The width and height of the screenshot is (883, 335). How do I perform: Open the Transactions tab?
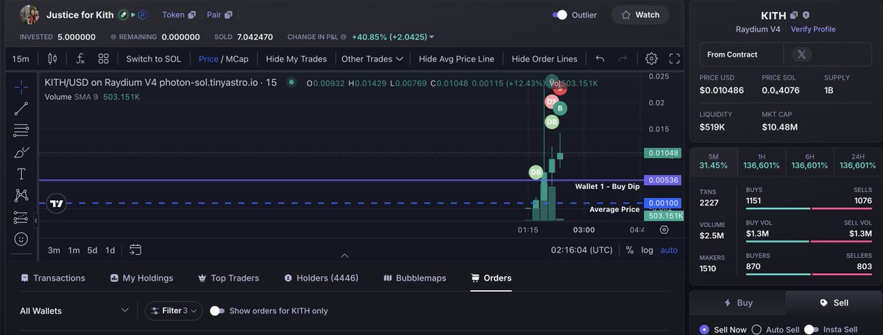(x=53, y=278)
